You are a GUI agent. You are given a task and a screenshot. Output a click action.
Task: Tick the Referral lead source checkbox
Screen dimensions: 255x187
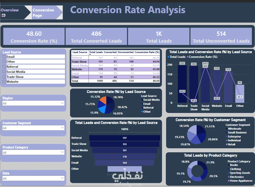click(4, 67)
